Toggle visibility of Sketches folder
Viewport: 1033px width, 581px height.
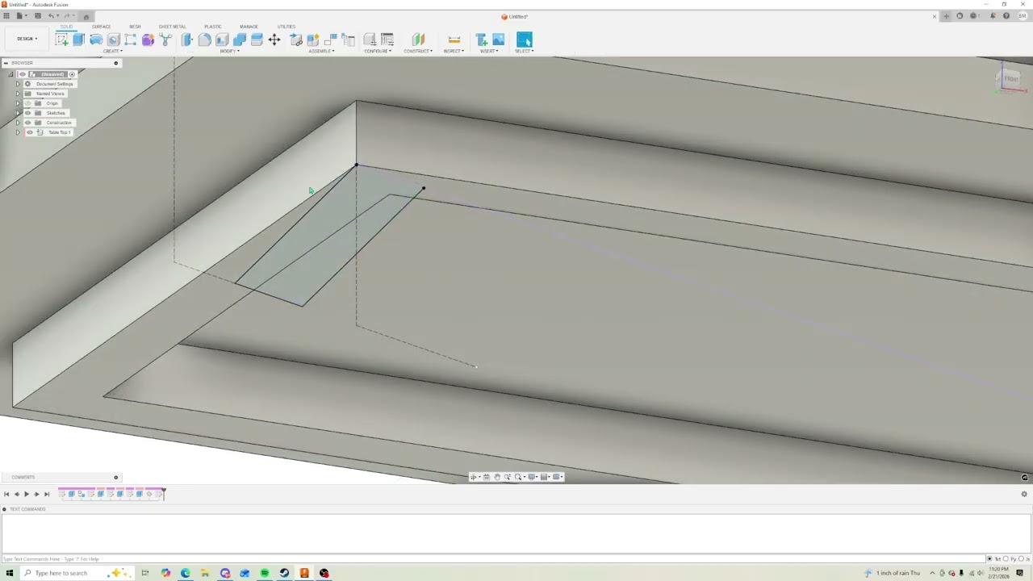click(x=27, y=113)
